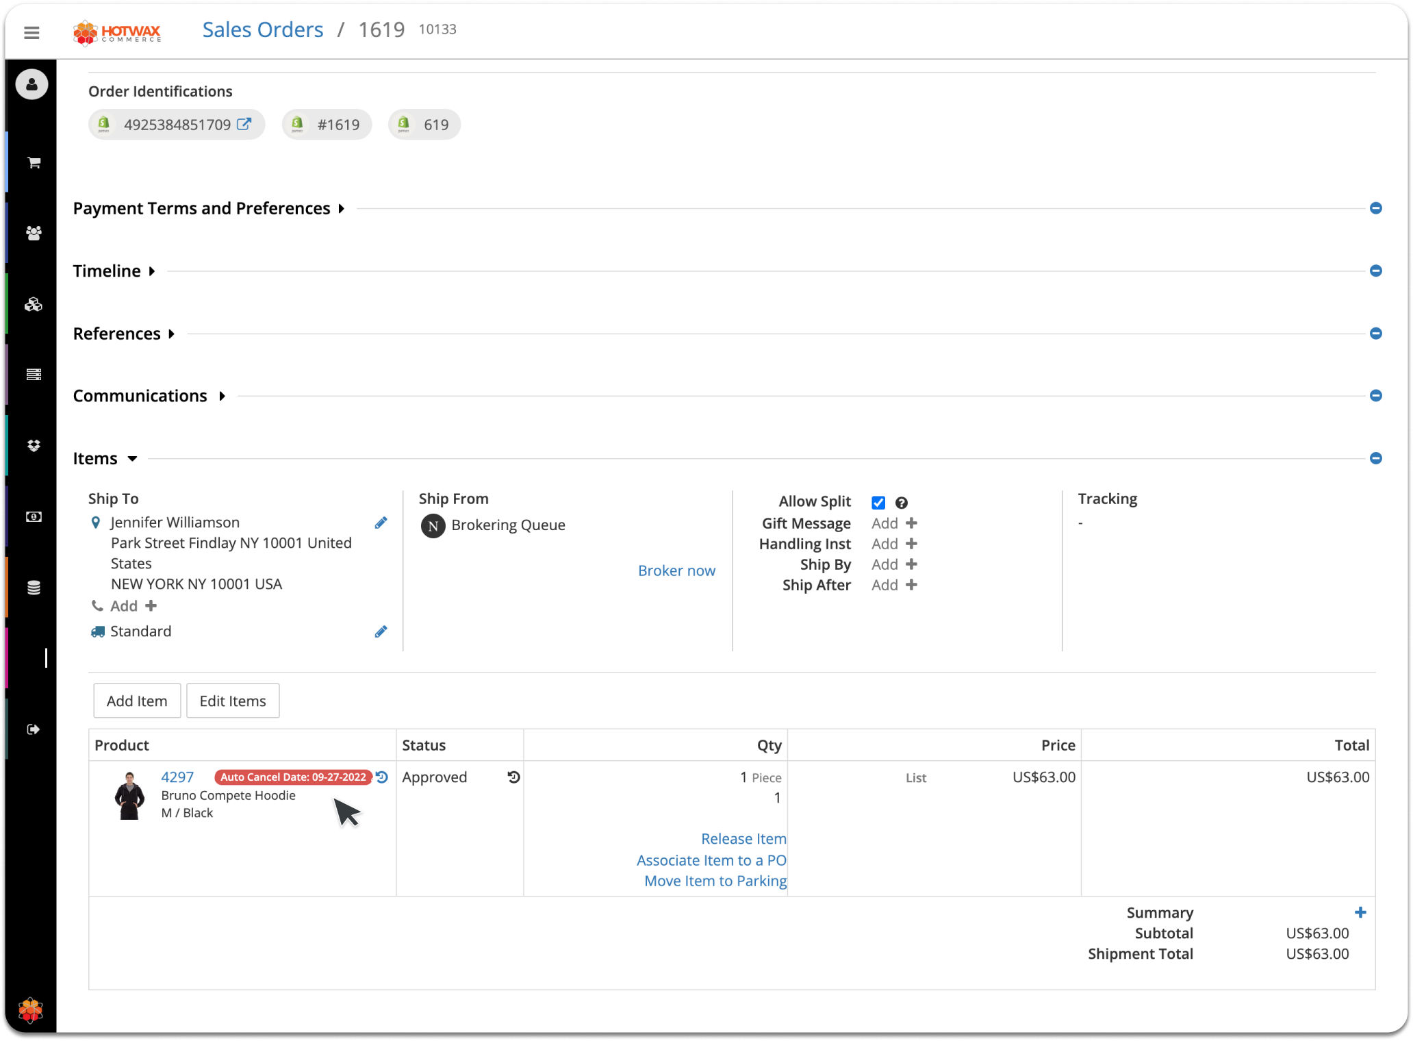Click minus icon on References row
Image resolution: width=1413 pixels, height=1041 pixels.
1375,334
